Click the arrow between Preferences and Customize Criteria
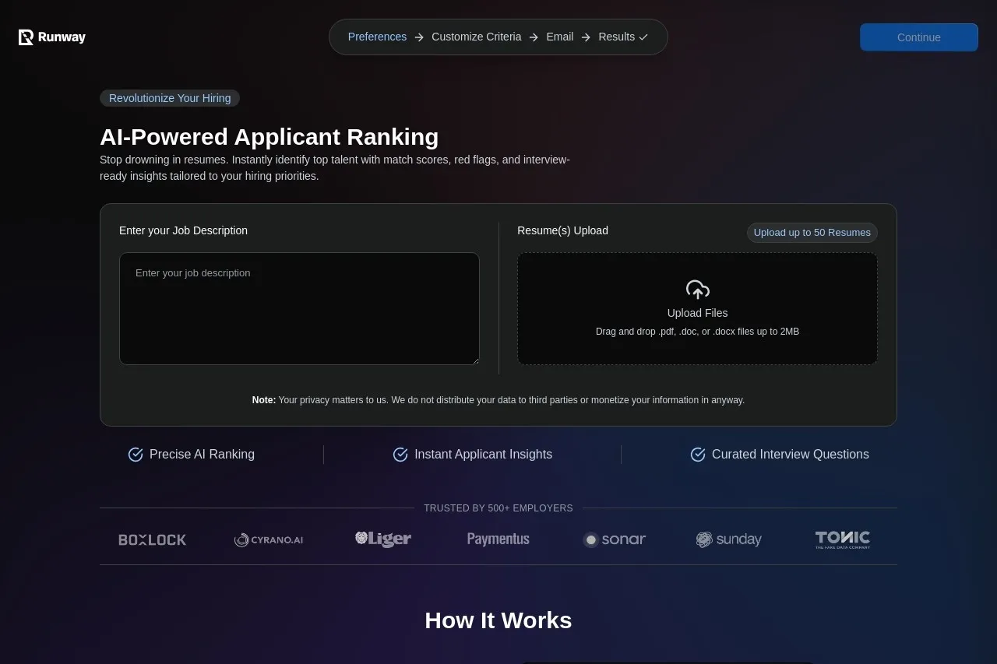This screenshot has width=997, height=664. click(x=419, y=37)
